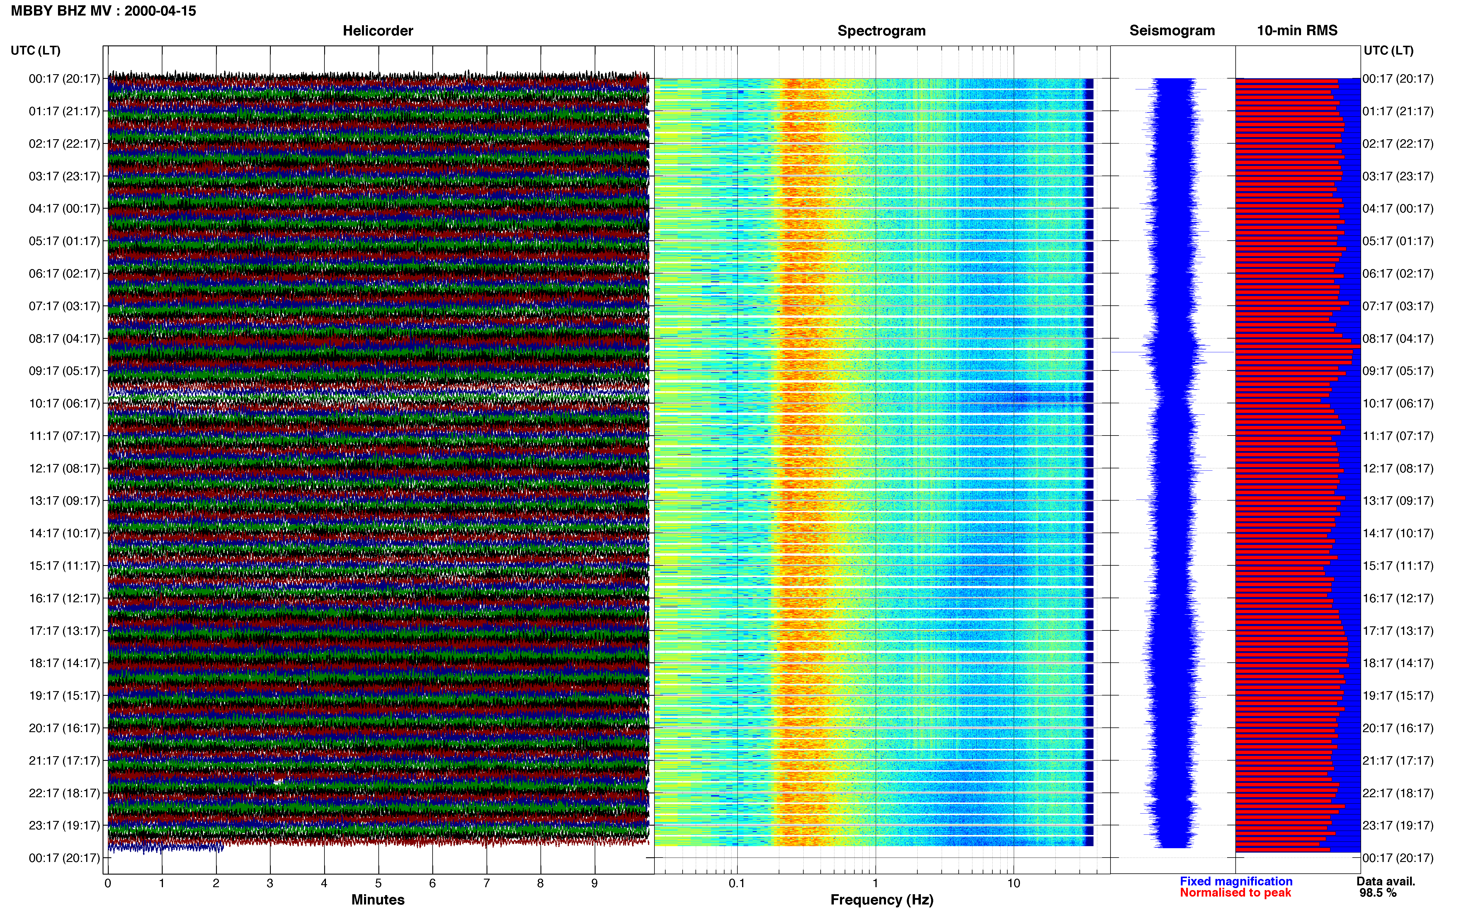This screenshot has width=1471, height=920.
Task: Click the 'Minutes' axis title
Action: pyautogui.click(x=378, y=900)
